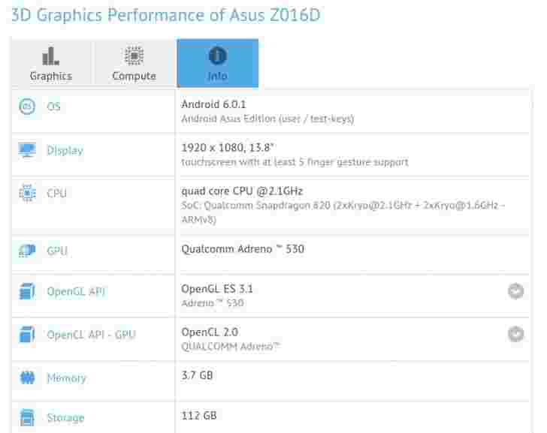
Task: Open the Graphics tab
Action: [51, 62]
